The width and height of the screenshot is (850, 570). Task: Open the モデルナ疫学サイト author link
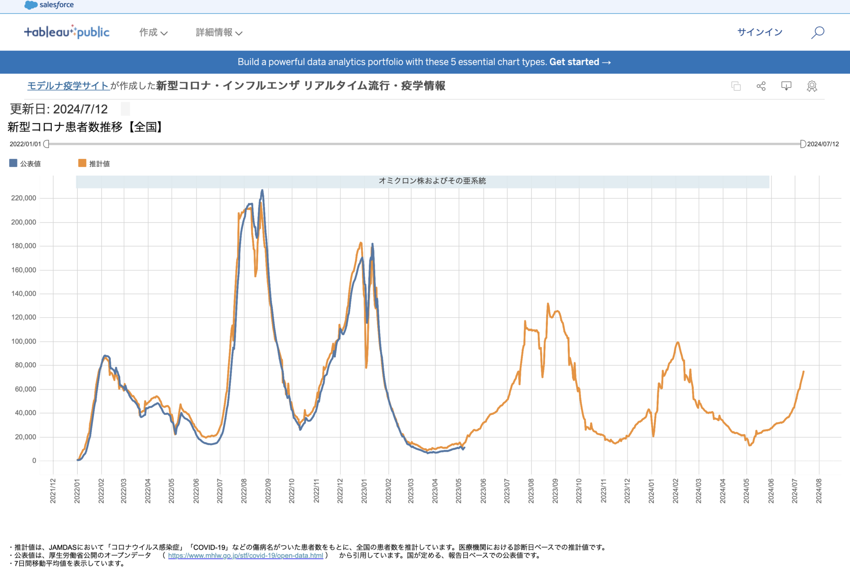coord(68,86)
